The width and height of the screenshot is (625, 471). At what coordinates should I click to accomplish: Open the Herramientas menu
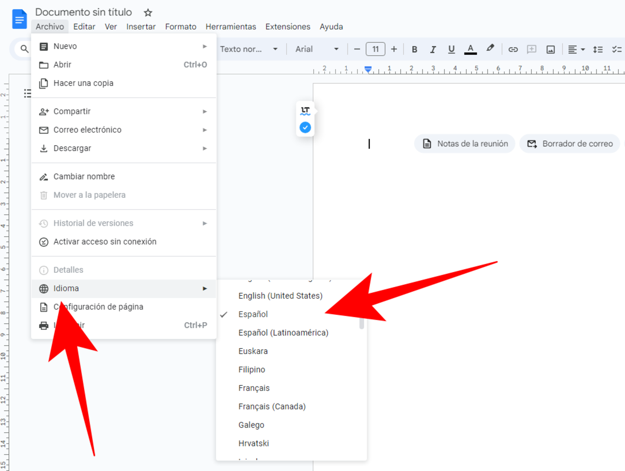[x=231, y=27]
